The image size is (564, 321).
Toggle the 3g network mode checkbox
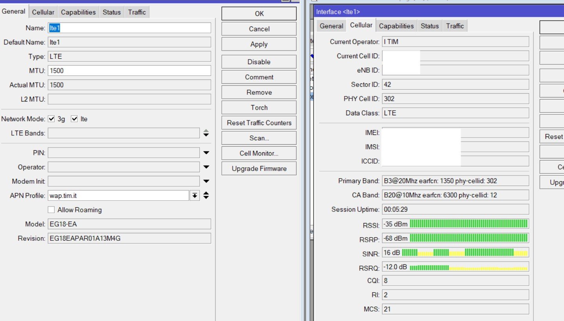(x=51, y=119)
